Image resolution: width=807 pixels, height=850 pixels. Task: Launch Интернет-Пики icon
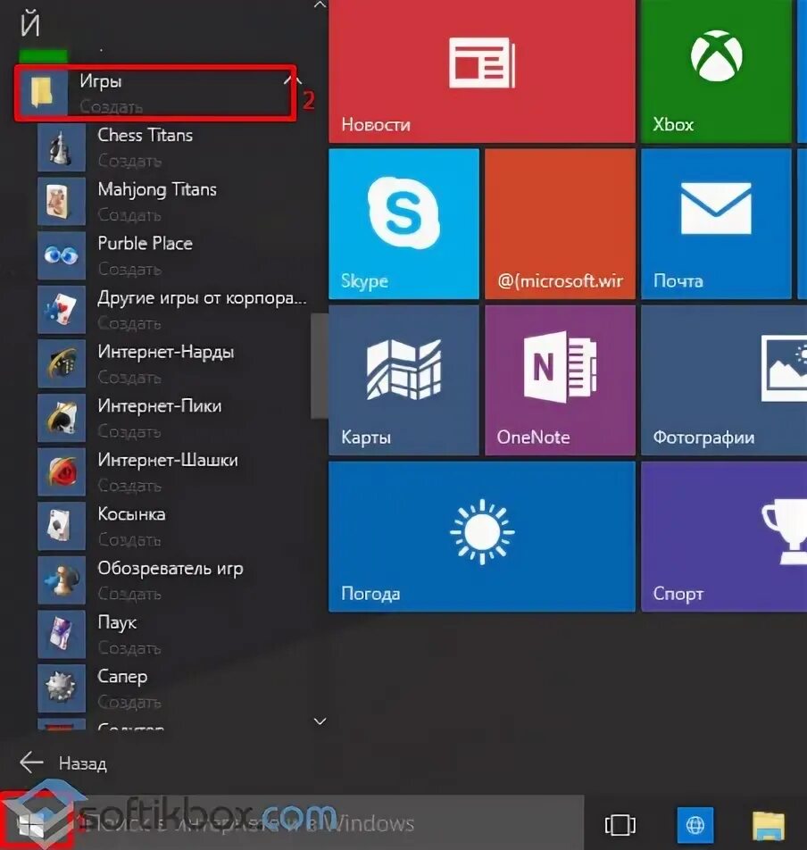[62, 418]
